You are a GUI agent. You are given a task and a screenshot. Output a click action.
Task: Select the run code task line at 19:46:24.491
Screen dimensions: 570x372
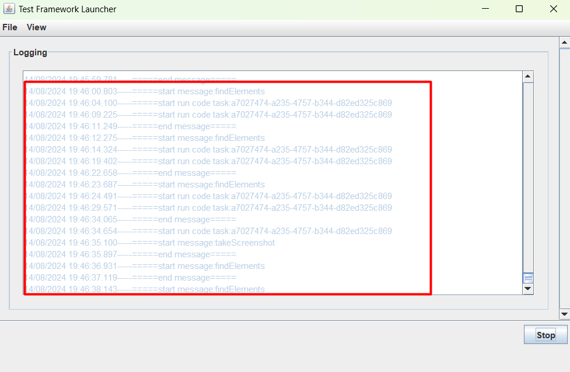pos(208,196)
